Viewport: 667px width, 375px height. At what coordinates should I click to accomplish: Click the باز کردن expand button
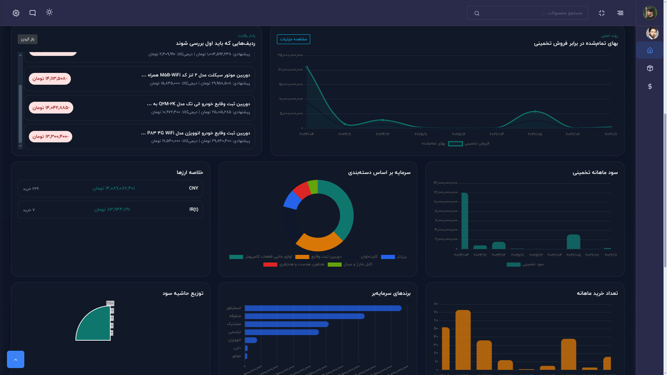tap(28, 39)
